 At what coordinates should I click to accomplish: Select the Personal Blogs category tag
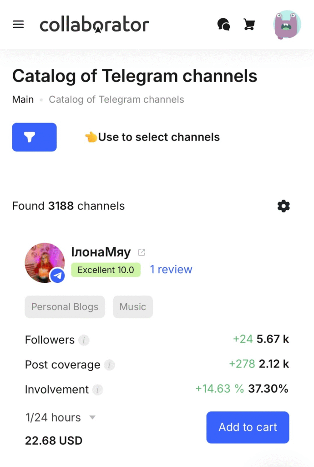coord(65,307)
